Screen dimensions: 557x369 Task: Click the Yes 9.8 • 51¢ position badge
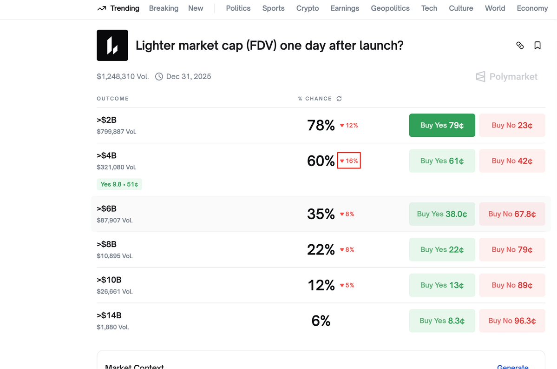(x=119, y=184)
